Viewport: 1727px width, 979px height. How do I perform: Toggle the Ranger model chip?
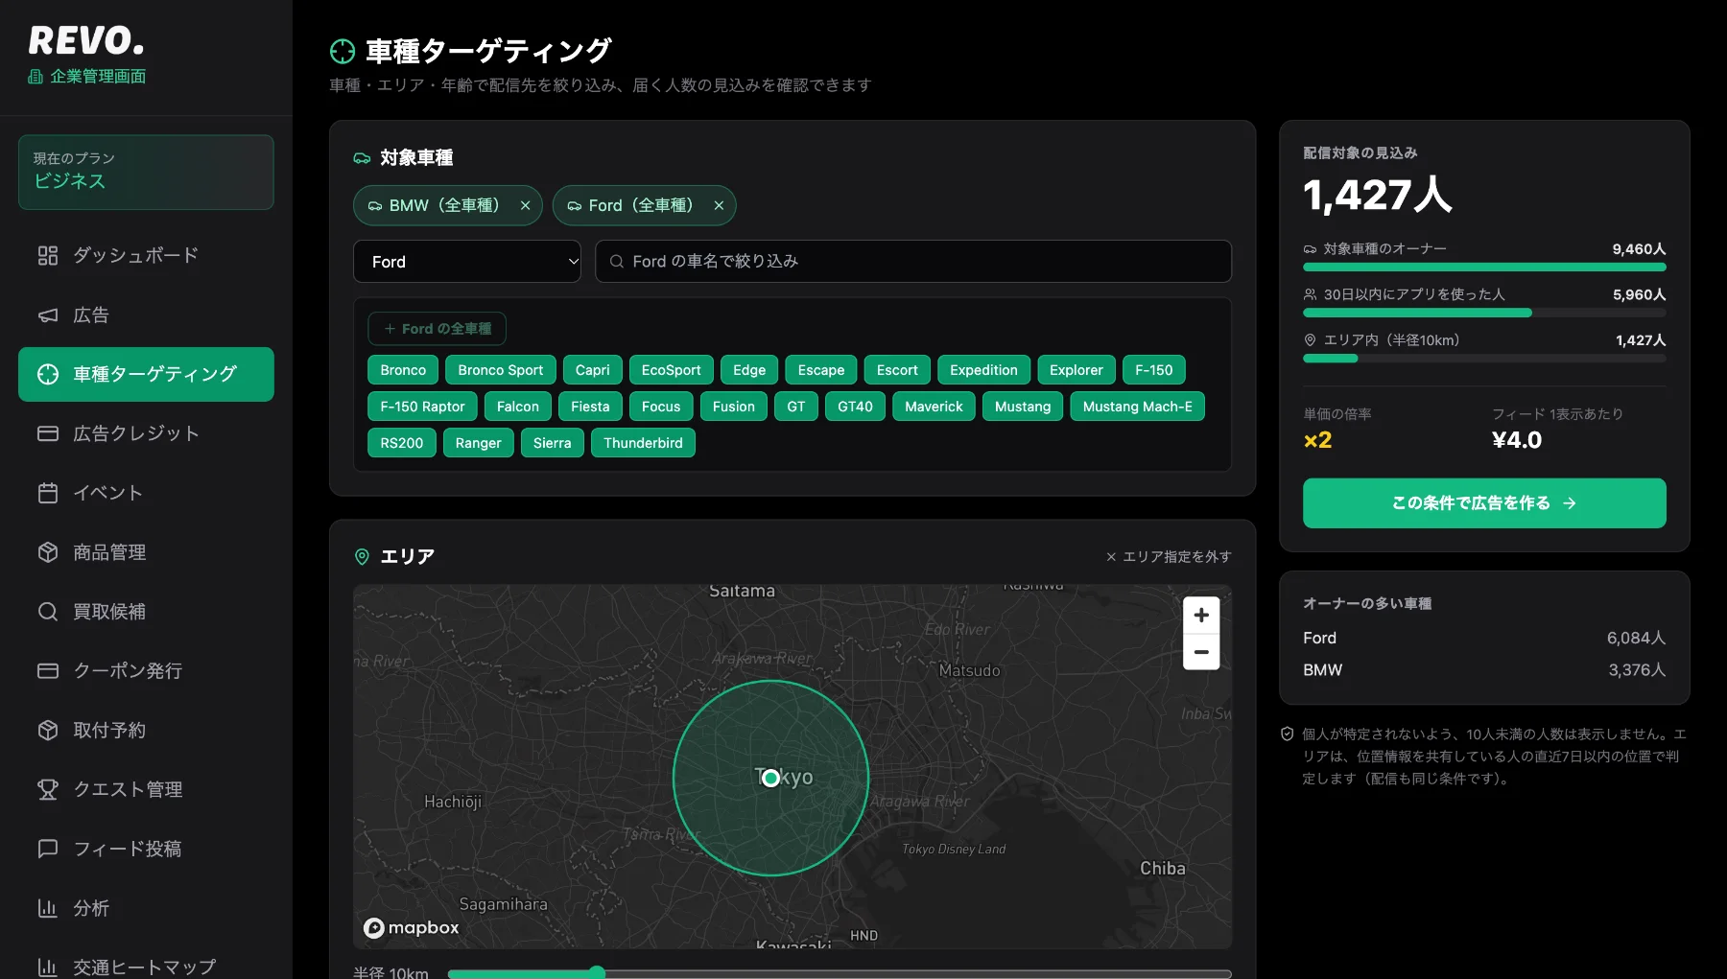point(478,443)
